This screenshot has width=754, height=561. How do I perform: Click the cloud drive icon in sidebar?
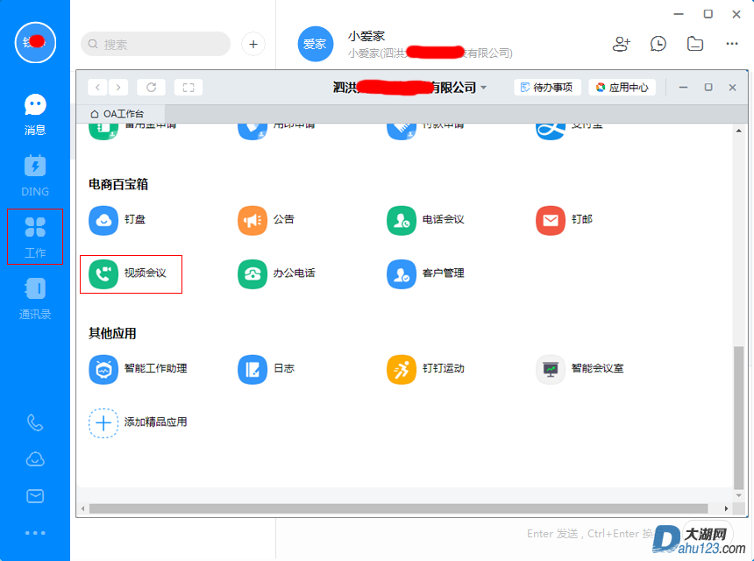(35, 459)
